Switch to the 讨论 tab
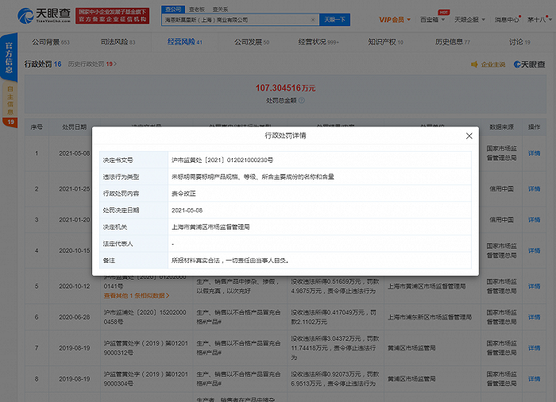 (519, 42)
